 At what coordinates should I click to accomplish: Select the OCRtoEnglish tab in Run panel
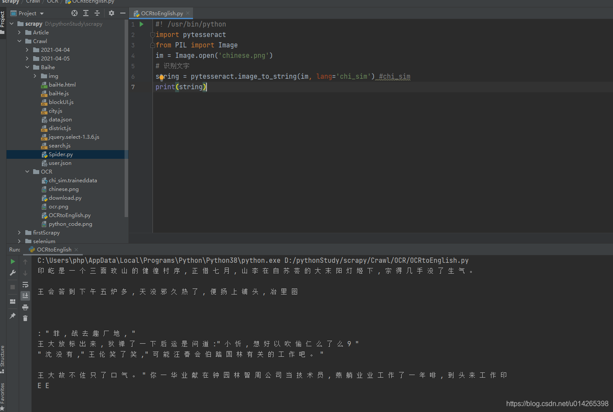pos(54,249)
